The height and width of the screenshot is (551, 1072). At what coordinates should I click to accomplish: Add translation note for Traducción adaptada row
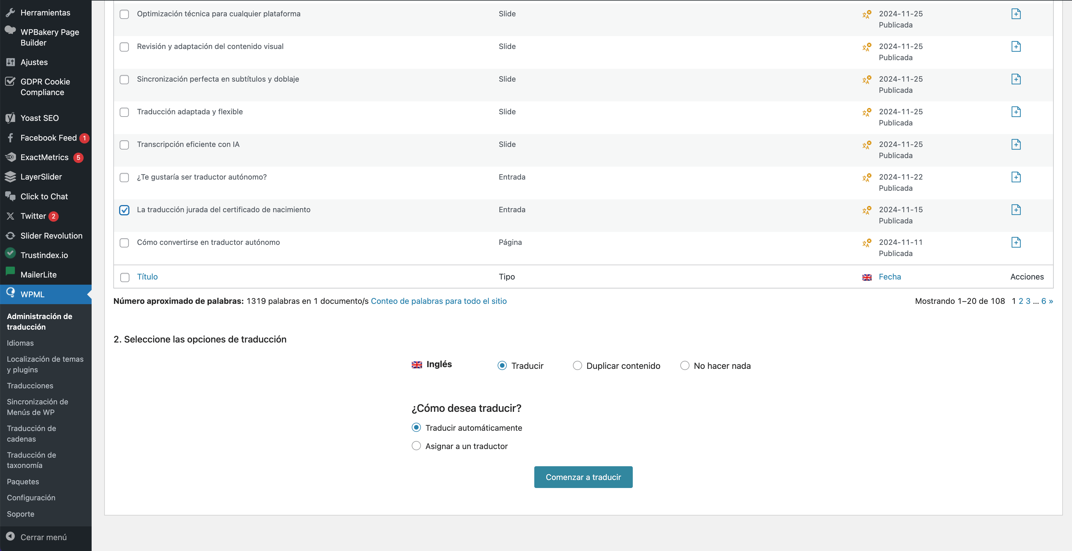[1016, 111]
